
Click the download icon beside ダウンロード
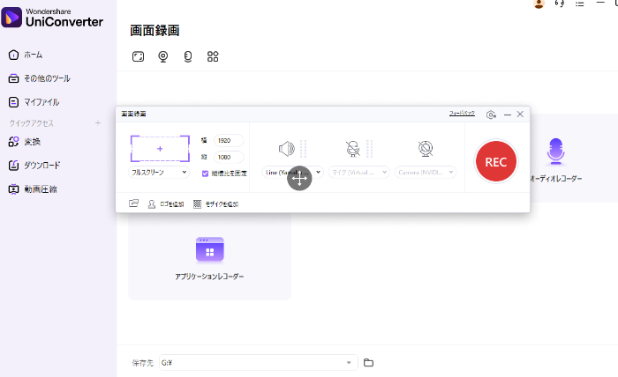pyautogui.click(x=13, y=166)
